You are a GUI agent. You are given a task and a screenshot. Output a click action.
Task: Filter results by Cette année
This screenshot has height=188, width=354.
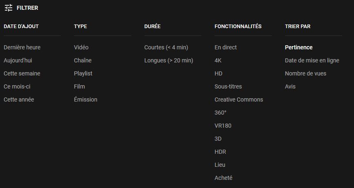coord(19,100)
